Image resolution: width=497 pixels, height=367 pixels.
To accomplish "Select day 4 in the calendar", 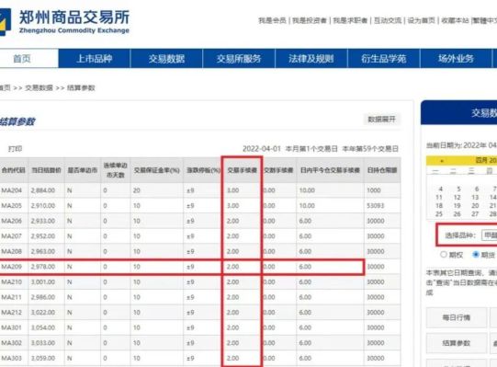I will coord(440,189).
